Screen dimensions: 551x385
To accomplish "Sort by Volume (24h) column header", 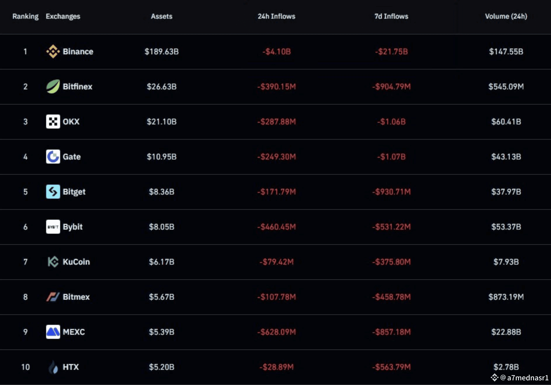I will (506, 16).
